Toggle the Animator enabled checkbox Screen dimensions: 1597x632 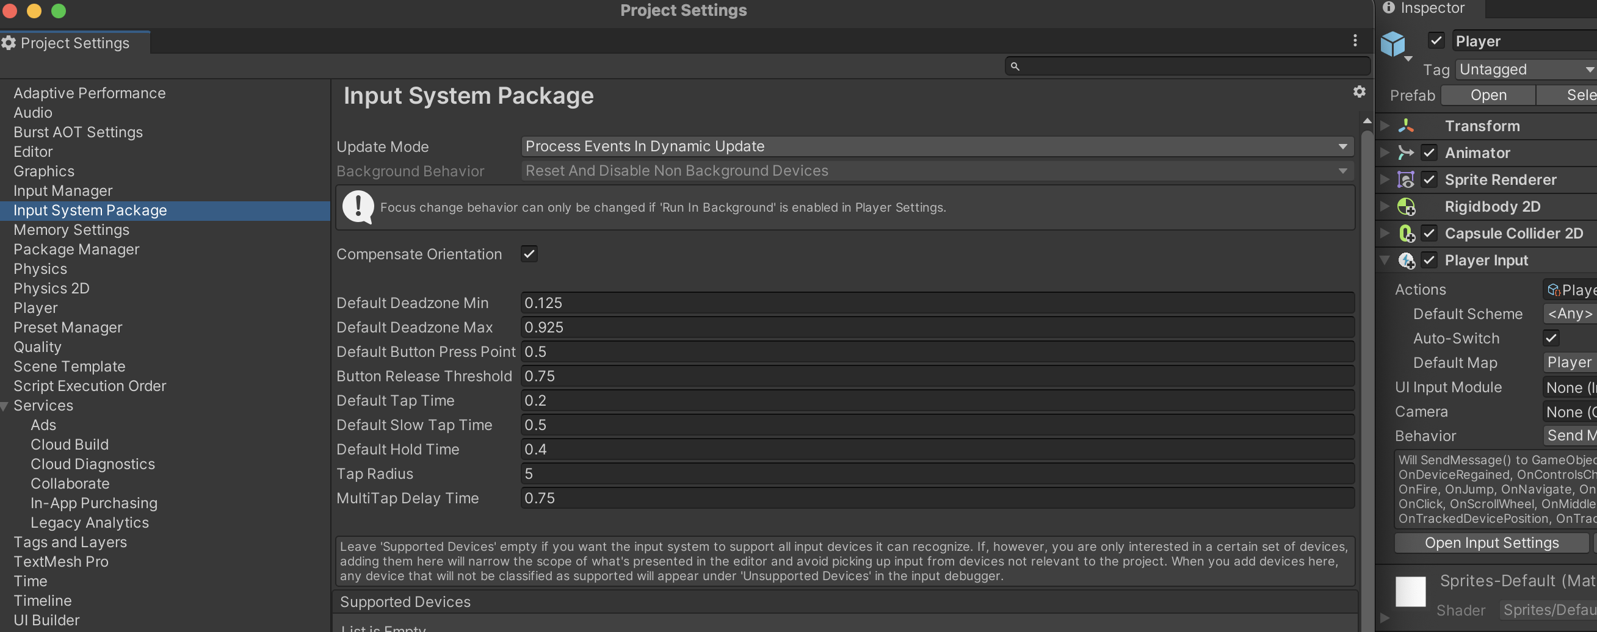click(1429, 153)
